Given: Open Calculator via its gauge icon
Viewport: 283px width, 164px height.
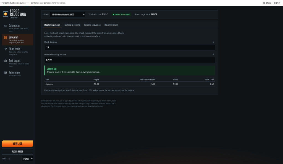Looking at the screenshot, I should tap(6, 26).
